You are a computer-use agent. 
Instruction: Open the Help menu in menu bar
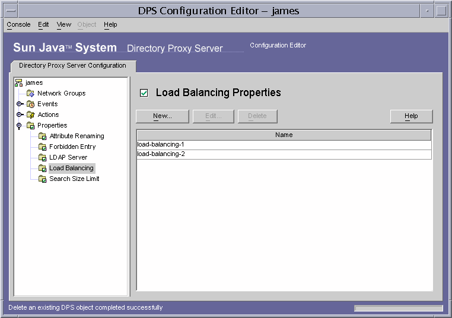pos(110,24)
